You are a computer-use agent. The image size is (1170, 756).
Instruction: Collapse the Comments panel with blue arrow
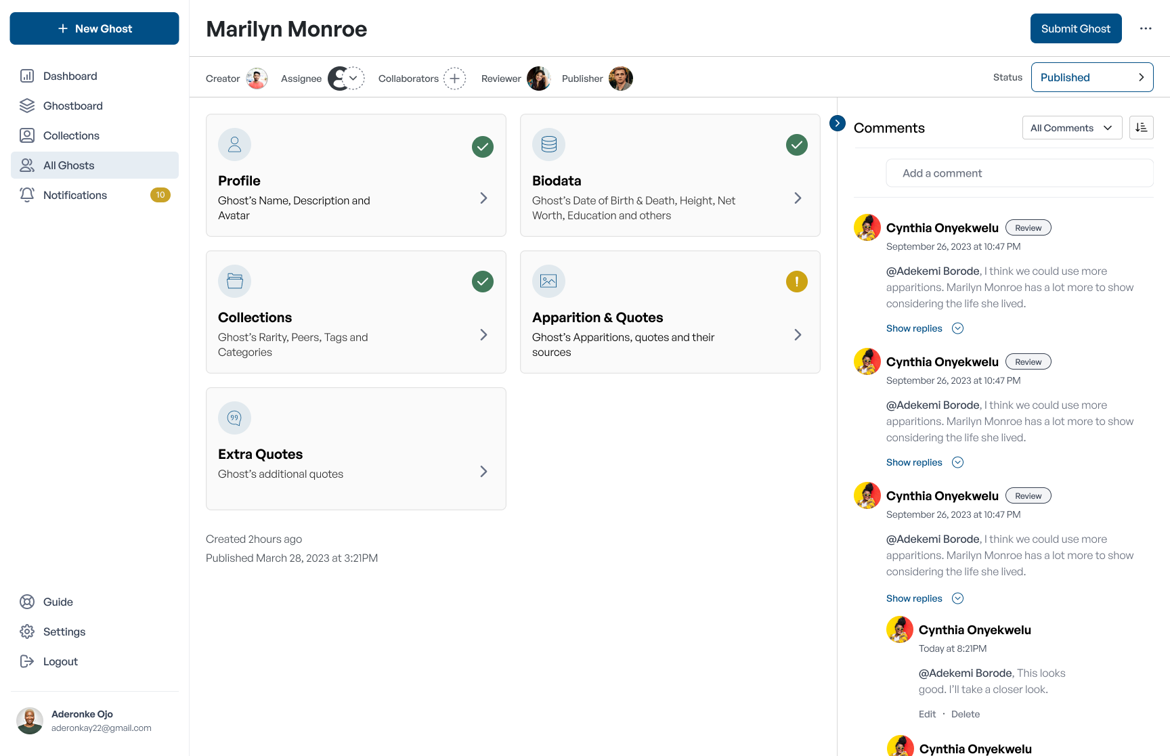pos(838,123)
